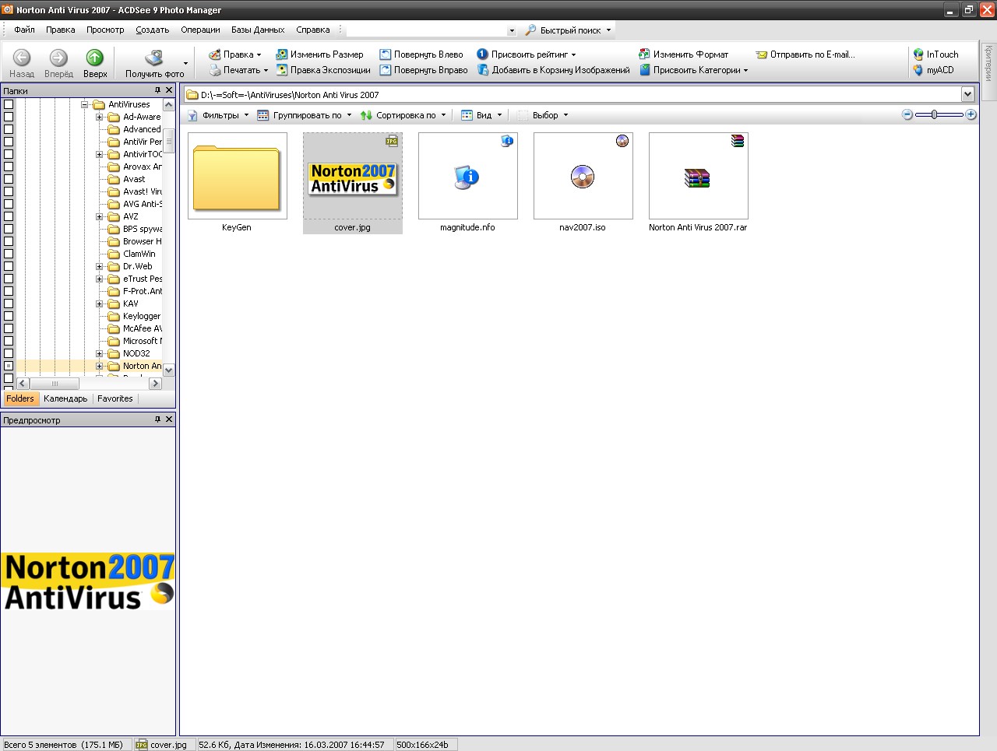The image size is (997, 751).
Task: Click the Изменить Формат icon
Action: 644,54
